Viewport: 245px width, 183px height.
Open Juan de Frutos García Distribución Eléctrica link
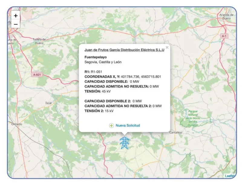(124, 50)
